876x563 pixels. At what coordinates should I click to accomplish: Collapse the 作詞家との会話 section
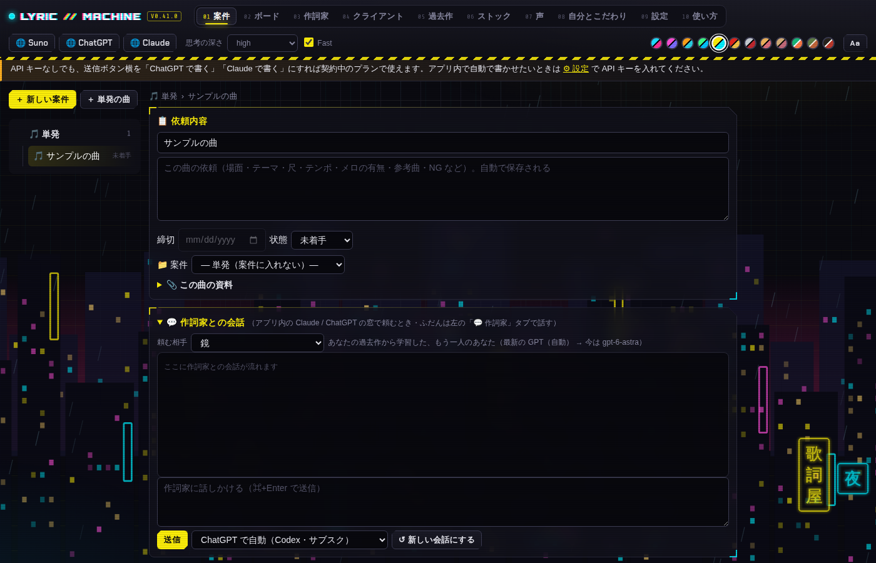coord(200,322)
